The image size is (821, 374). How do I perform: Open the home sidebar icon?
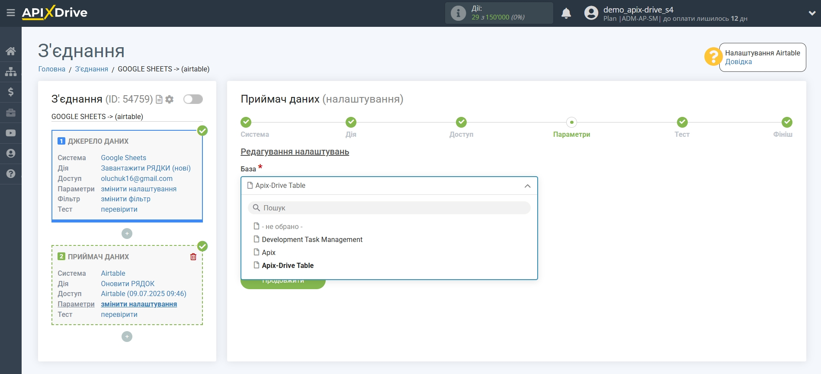(11, 51)
